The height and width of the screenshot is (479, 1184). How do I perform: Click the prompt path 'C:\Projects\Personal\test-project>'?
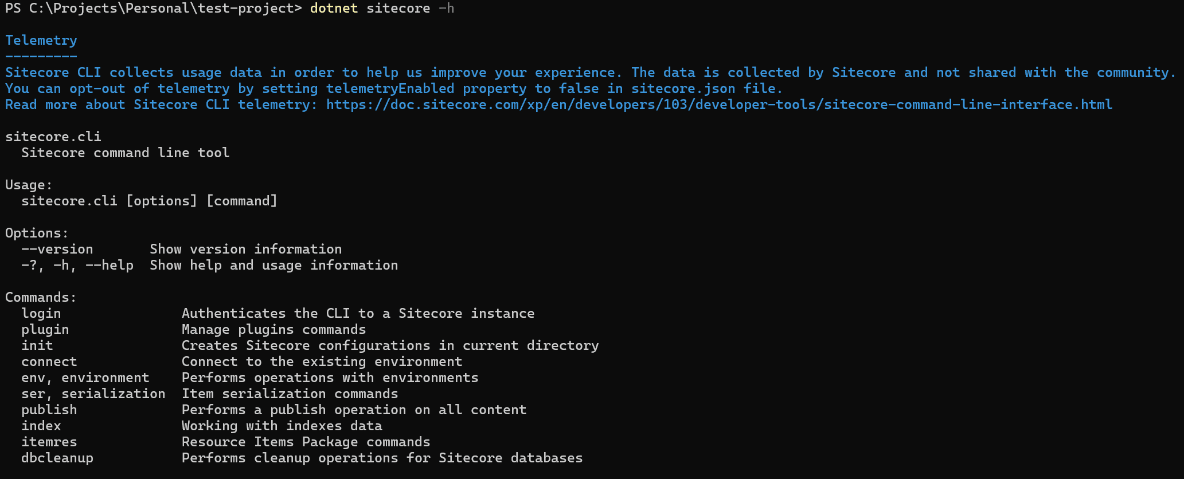tap(165, 8)
